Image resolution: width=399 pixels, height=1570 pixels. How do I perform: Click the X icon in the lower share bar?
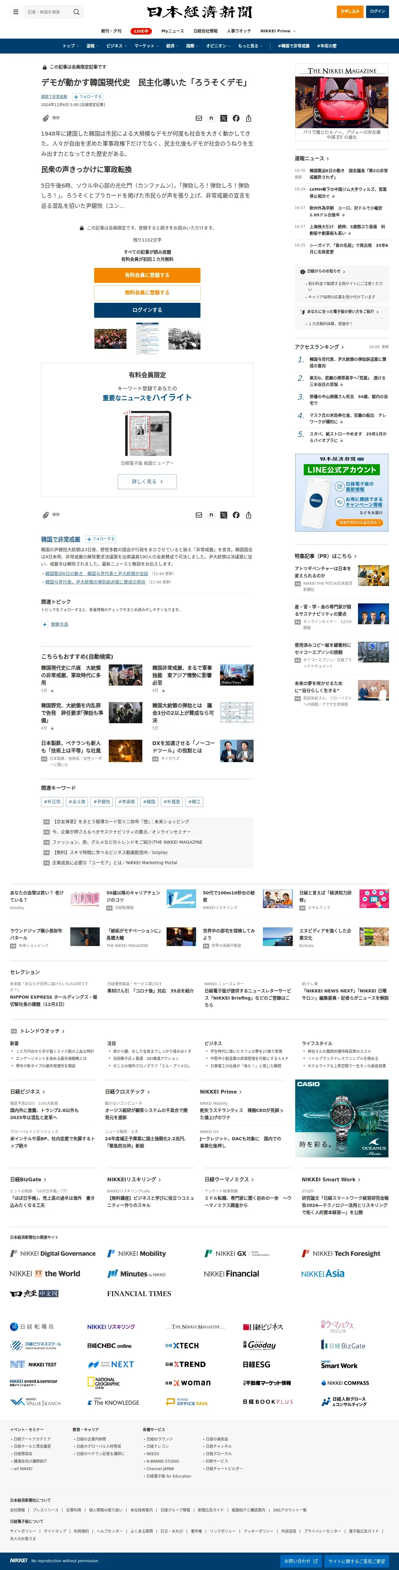223,515
